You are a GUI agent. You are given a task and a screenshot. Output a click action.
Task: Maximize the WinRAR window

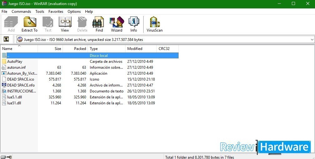pyautogui.click(x=293, y=4)
